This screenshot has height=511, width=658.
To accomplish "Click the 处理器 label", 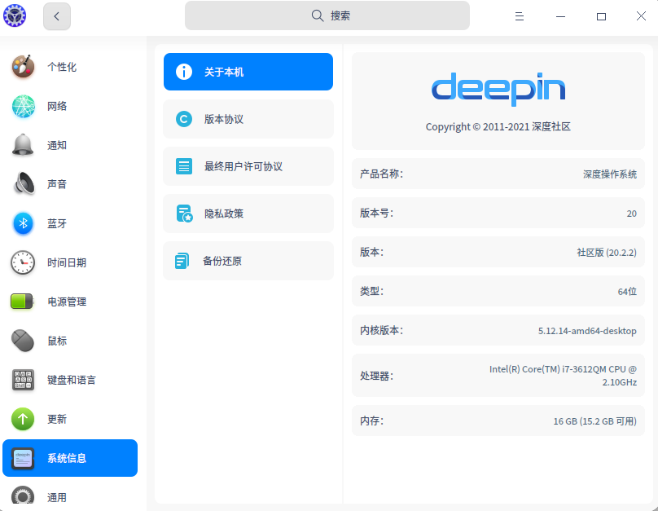I will pyautogui.click(x=376, y=376).
